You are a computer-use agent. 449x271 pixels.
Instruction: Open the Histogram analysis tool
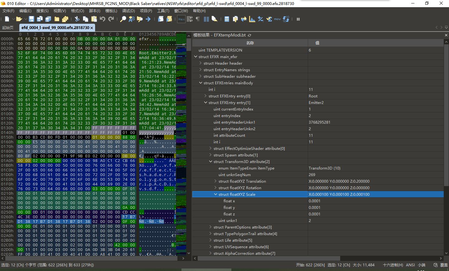pyautogui.click(x=252, y=19)
